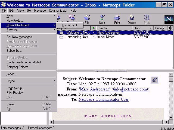
Task: Select Page Setup...
Action: 29,88
